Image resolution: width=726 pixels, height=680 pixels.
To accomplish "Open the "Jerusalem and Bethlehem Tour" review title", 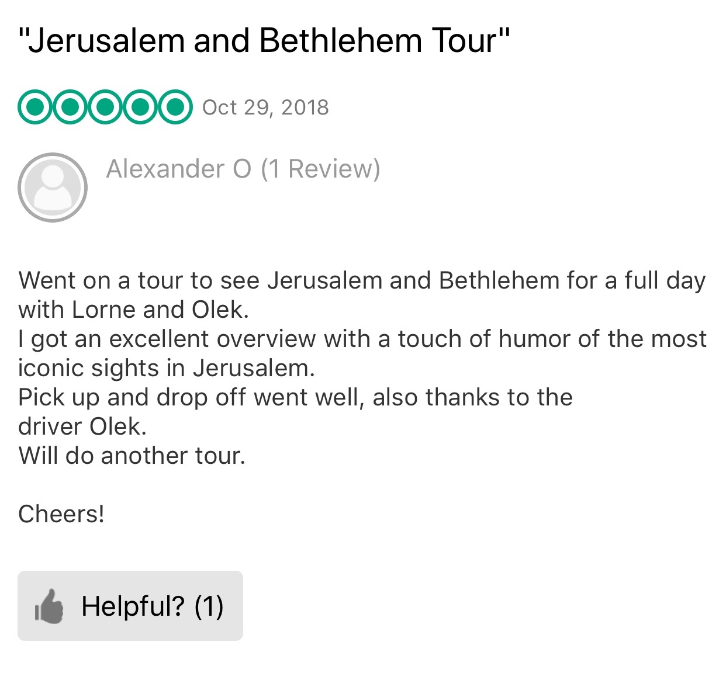I will click(x=264, y=40).
